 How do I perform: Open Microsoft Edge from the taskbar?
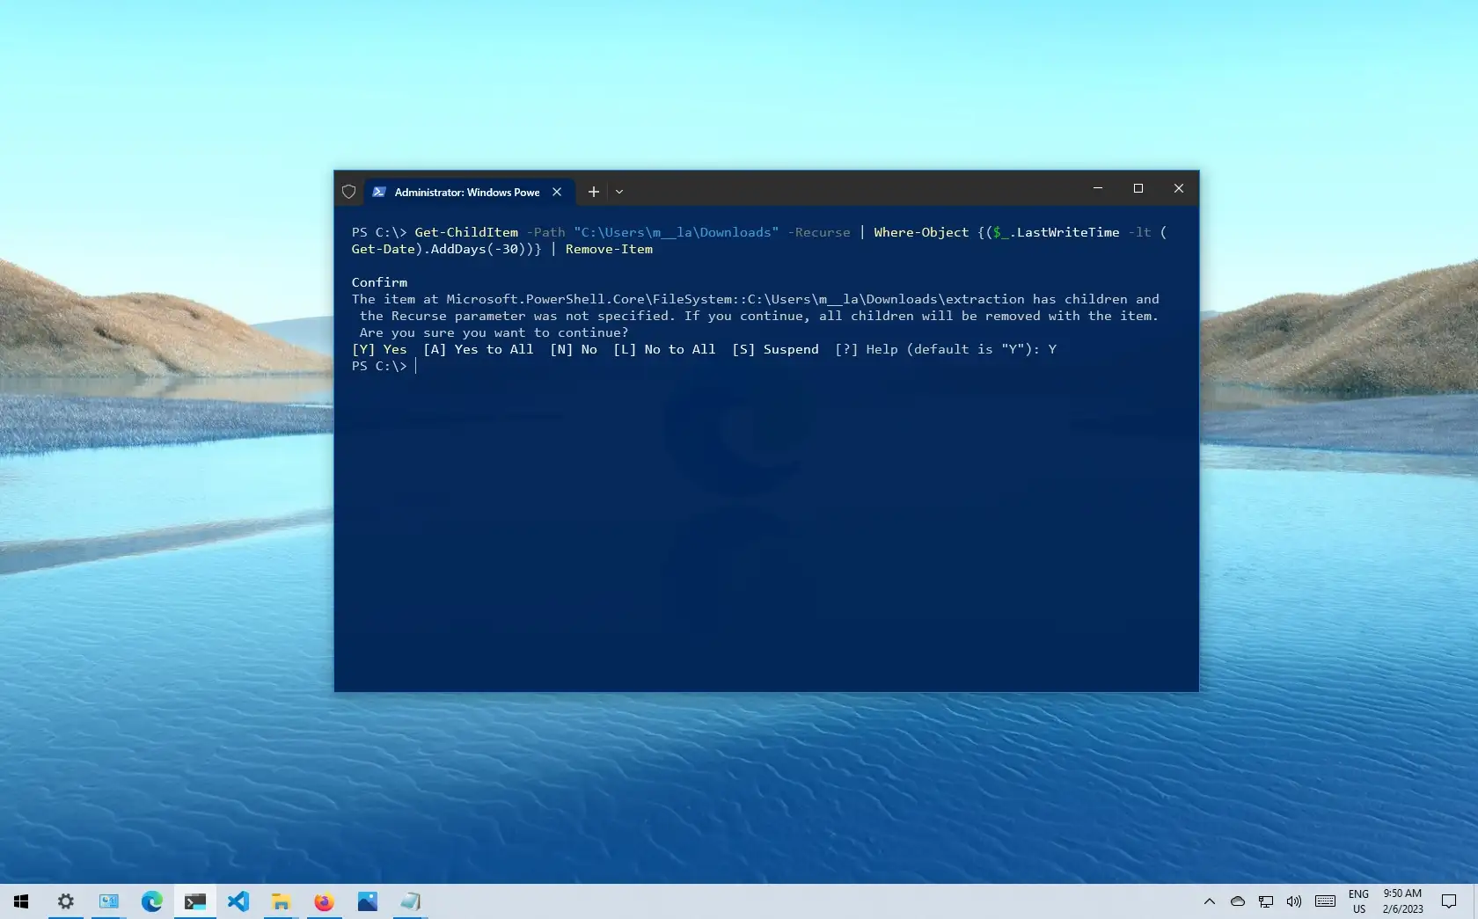[x=152, y=901]
